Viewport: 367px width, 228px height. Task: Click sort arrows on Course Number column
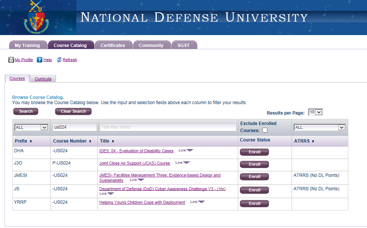point(90,141)
